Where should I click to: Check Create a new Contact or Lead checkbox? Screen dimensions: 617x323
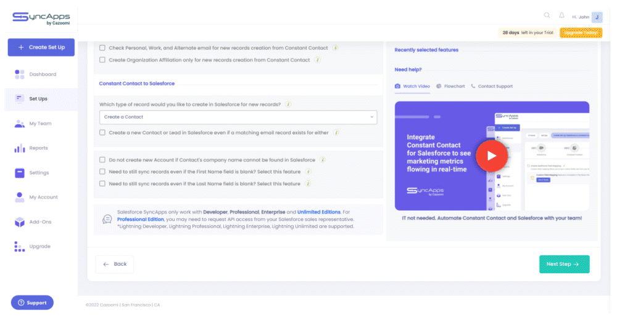click(x=102, y=133)
